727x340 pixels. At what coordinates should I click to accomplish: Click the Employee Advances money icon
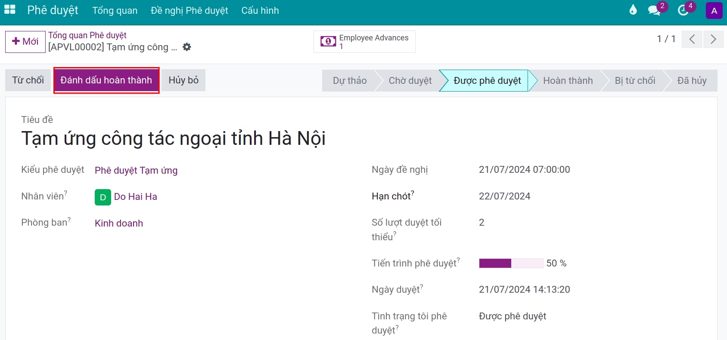point(328,41)
